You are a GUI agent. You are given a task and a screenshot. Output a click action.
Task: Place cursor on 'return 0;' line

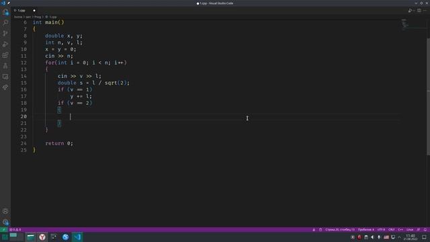coord(59,143)
